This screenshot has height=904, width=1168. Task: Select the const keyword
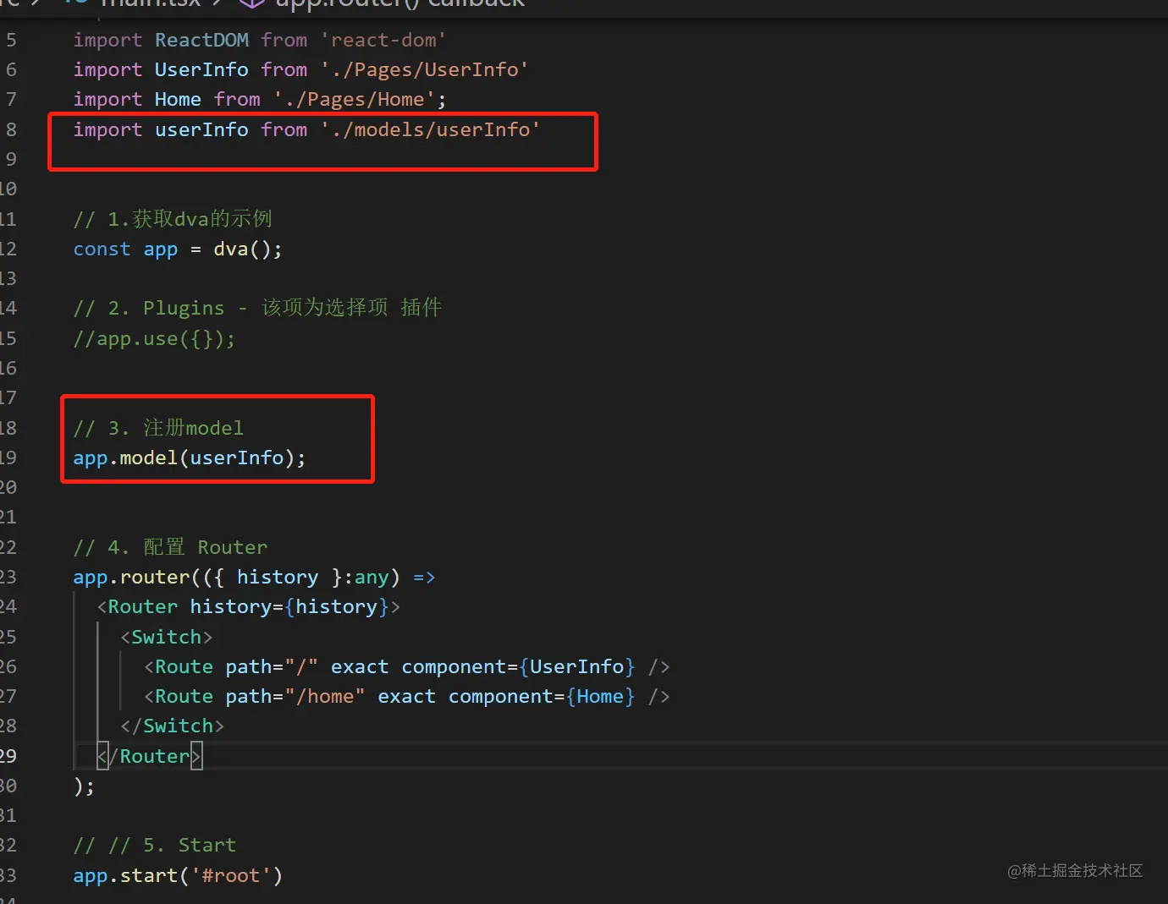(102, 249)
